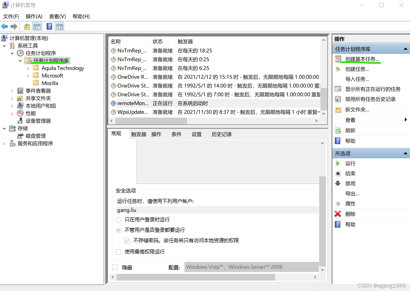Open the 配置 Windows Vista dropdown
The width and height of the screenshot is (410, 291).
[251, 267]
